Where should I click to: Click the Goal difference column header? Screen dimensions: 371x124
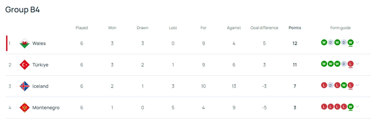pos(264,28)
